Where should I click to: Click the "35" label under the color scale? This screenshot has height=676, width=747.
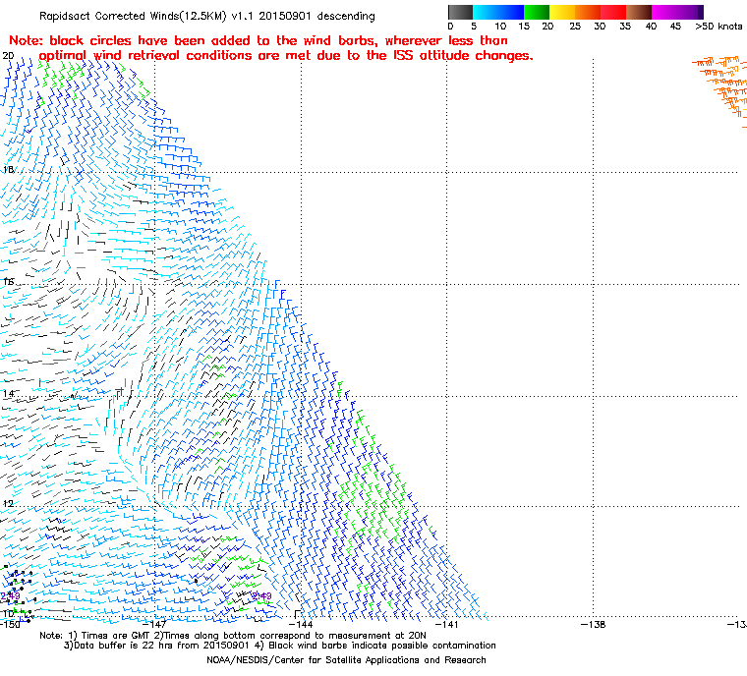point(625,27)
